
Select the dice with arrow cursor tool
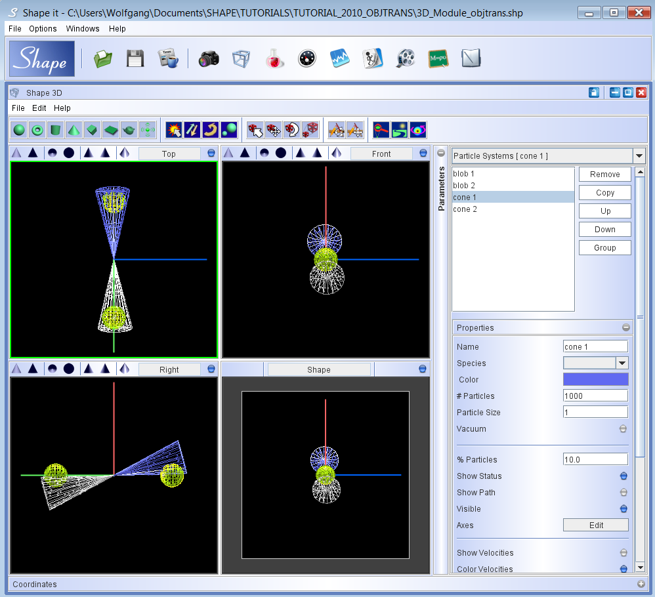pyautogui.click(x=255, y=130)
